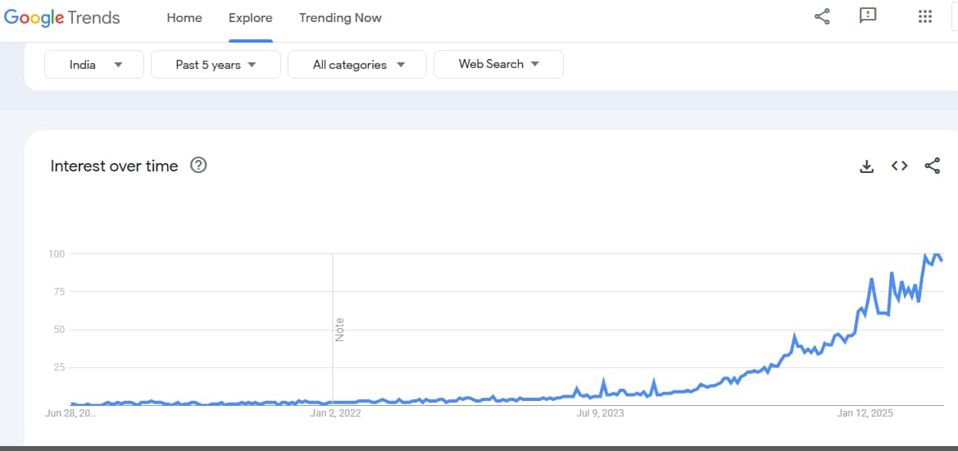Click the Jul 9, 2023 axis label
The height and width of the screenshot is (451, 958).
601,413
